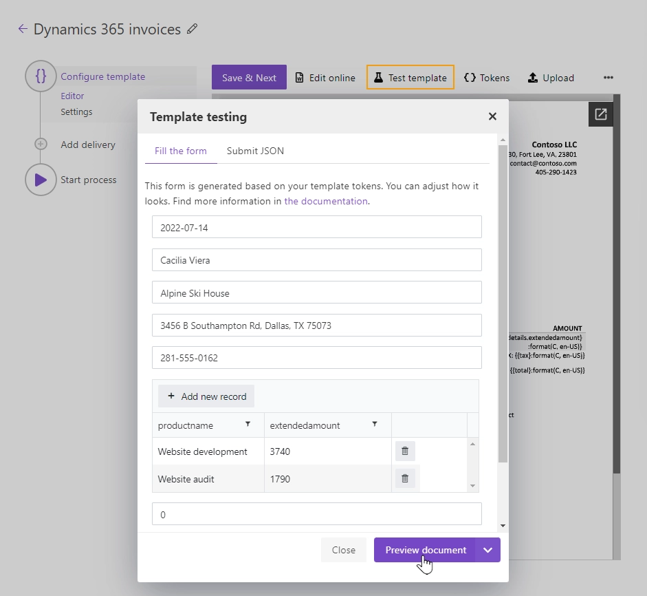Select the Website audit cell
Viewport: 647px width, 596px height.
click(x=208, y=479)
